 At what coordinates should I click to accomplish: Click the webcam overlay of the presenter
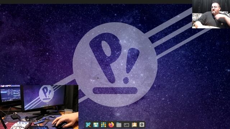coord(211,14)
